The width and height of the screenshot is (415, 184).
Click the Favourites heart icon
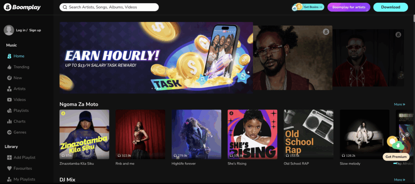tap(9, 168)
